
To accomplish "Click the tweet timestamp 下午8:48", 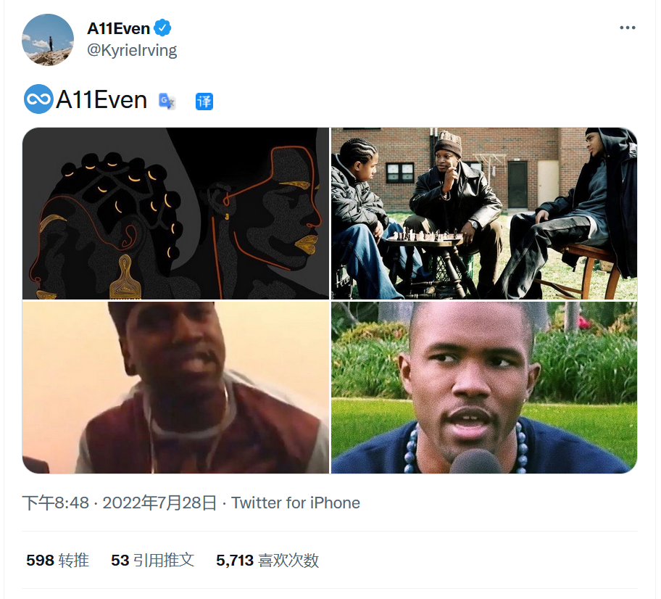I will [x=56, y=503].
